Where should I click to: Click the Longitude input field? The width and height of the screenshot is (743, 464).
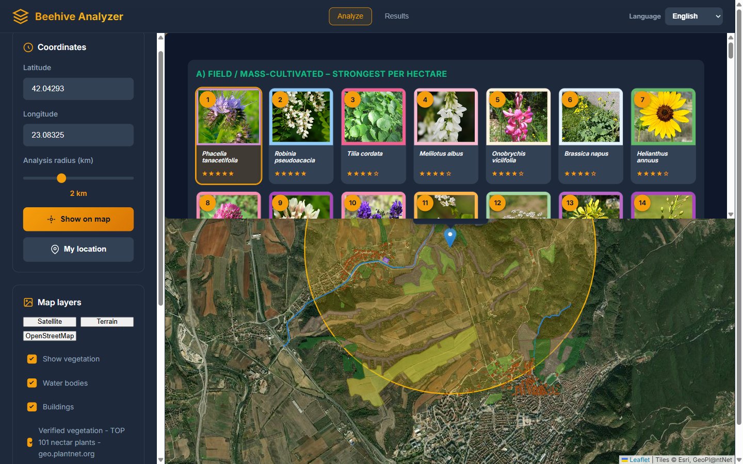(78, 135)
